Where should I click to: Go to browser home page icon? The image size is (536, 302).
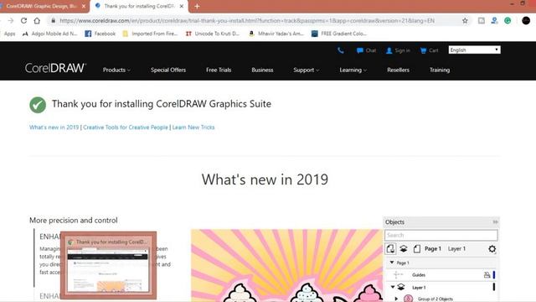pos(37,20)
